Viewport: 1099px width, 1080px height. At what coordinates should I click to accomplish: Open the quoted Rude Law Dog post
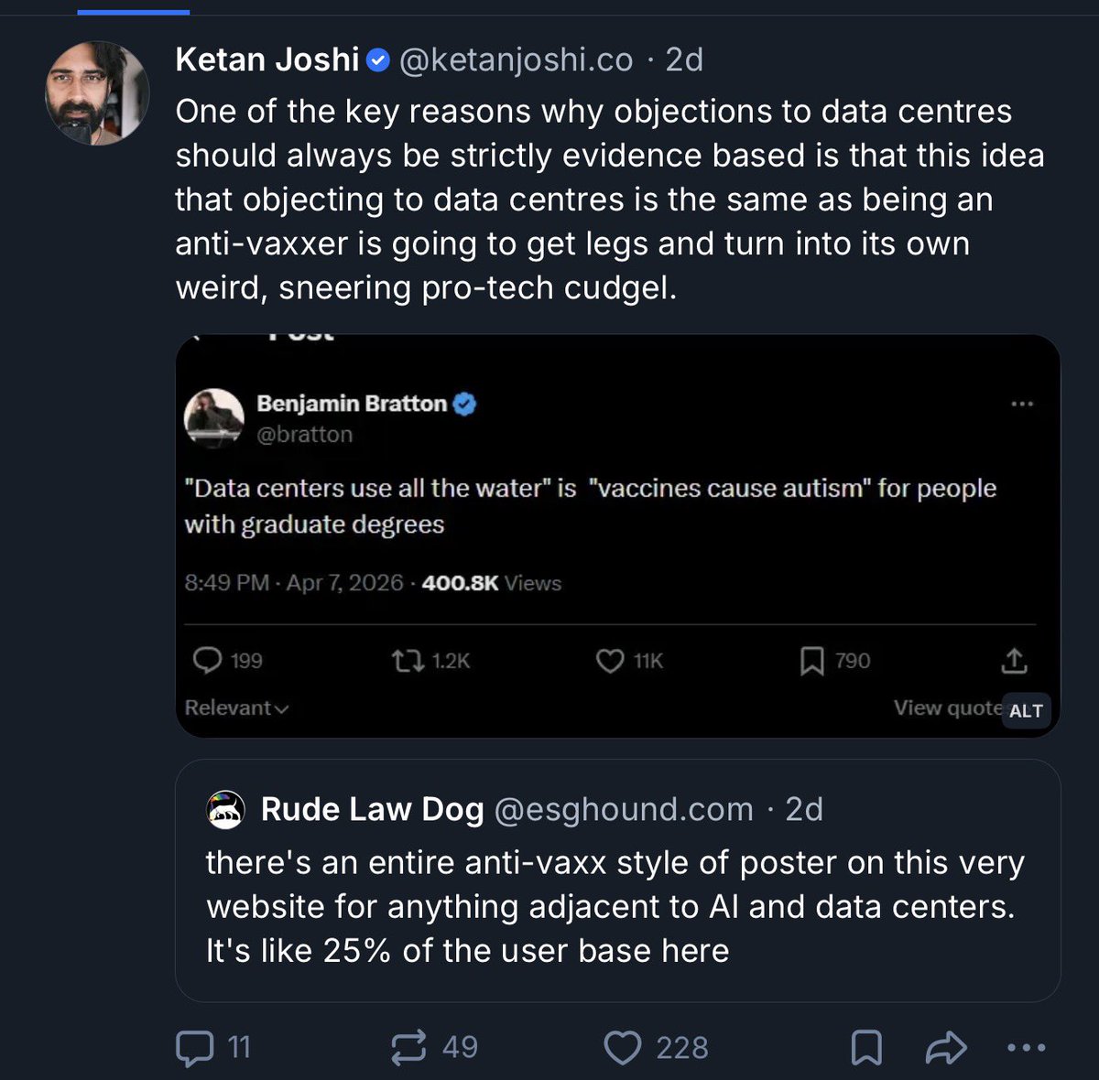click(x=618, y=880)
